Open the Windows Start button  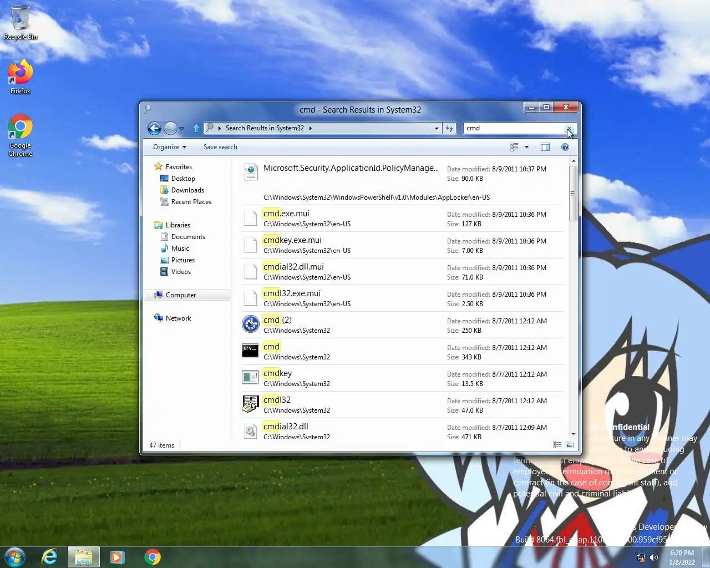click(15, 557)
